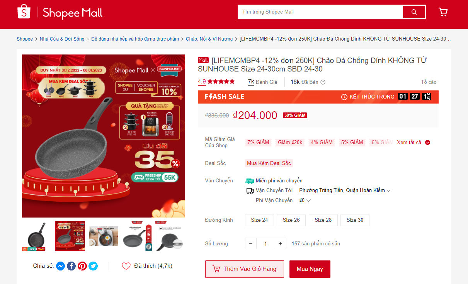Expand the shipping fee ₫0 dropdown
The width and height of the screenshot is (468, 284).
pyautogui.click(x=305, y=200)
